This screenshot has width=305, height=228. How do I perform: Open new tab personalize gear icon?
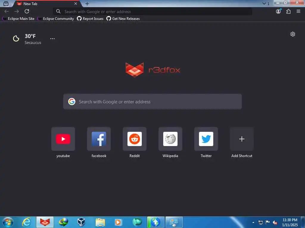click(293, 34)
